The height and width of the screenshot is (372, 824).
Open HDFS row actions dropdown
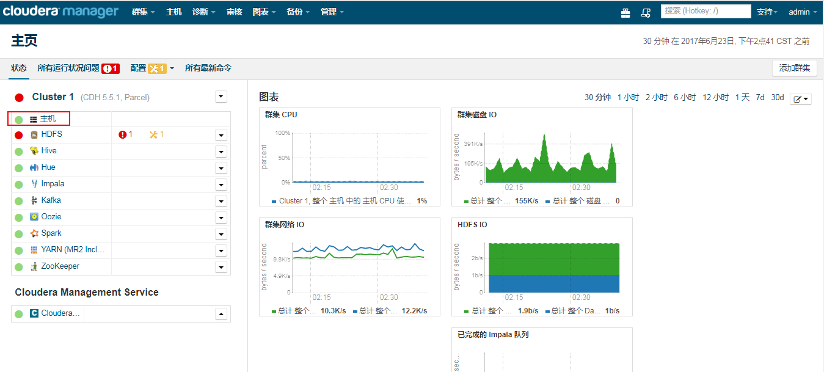[221, 135]
